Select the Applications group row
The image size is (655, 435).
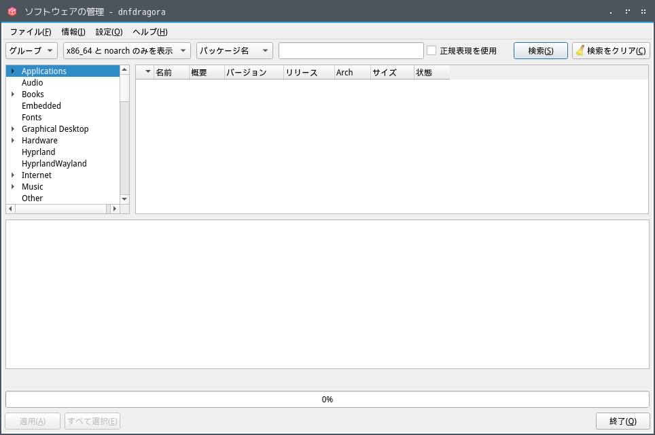tap(63, 71)
